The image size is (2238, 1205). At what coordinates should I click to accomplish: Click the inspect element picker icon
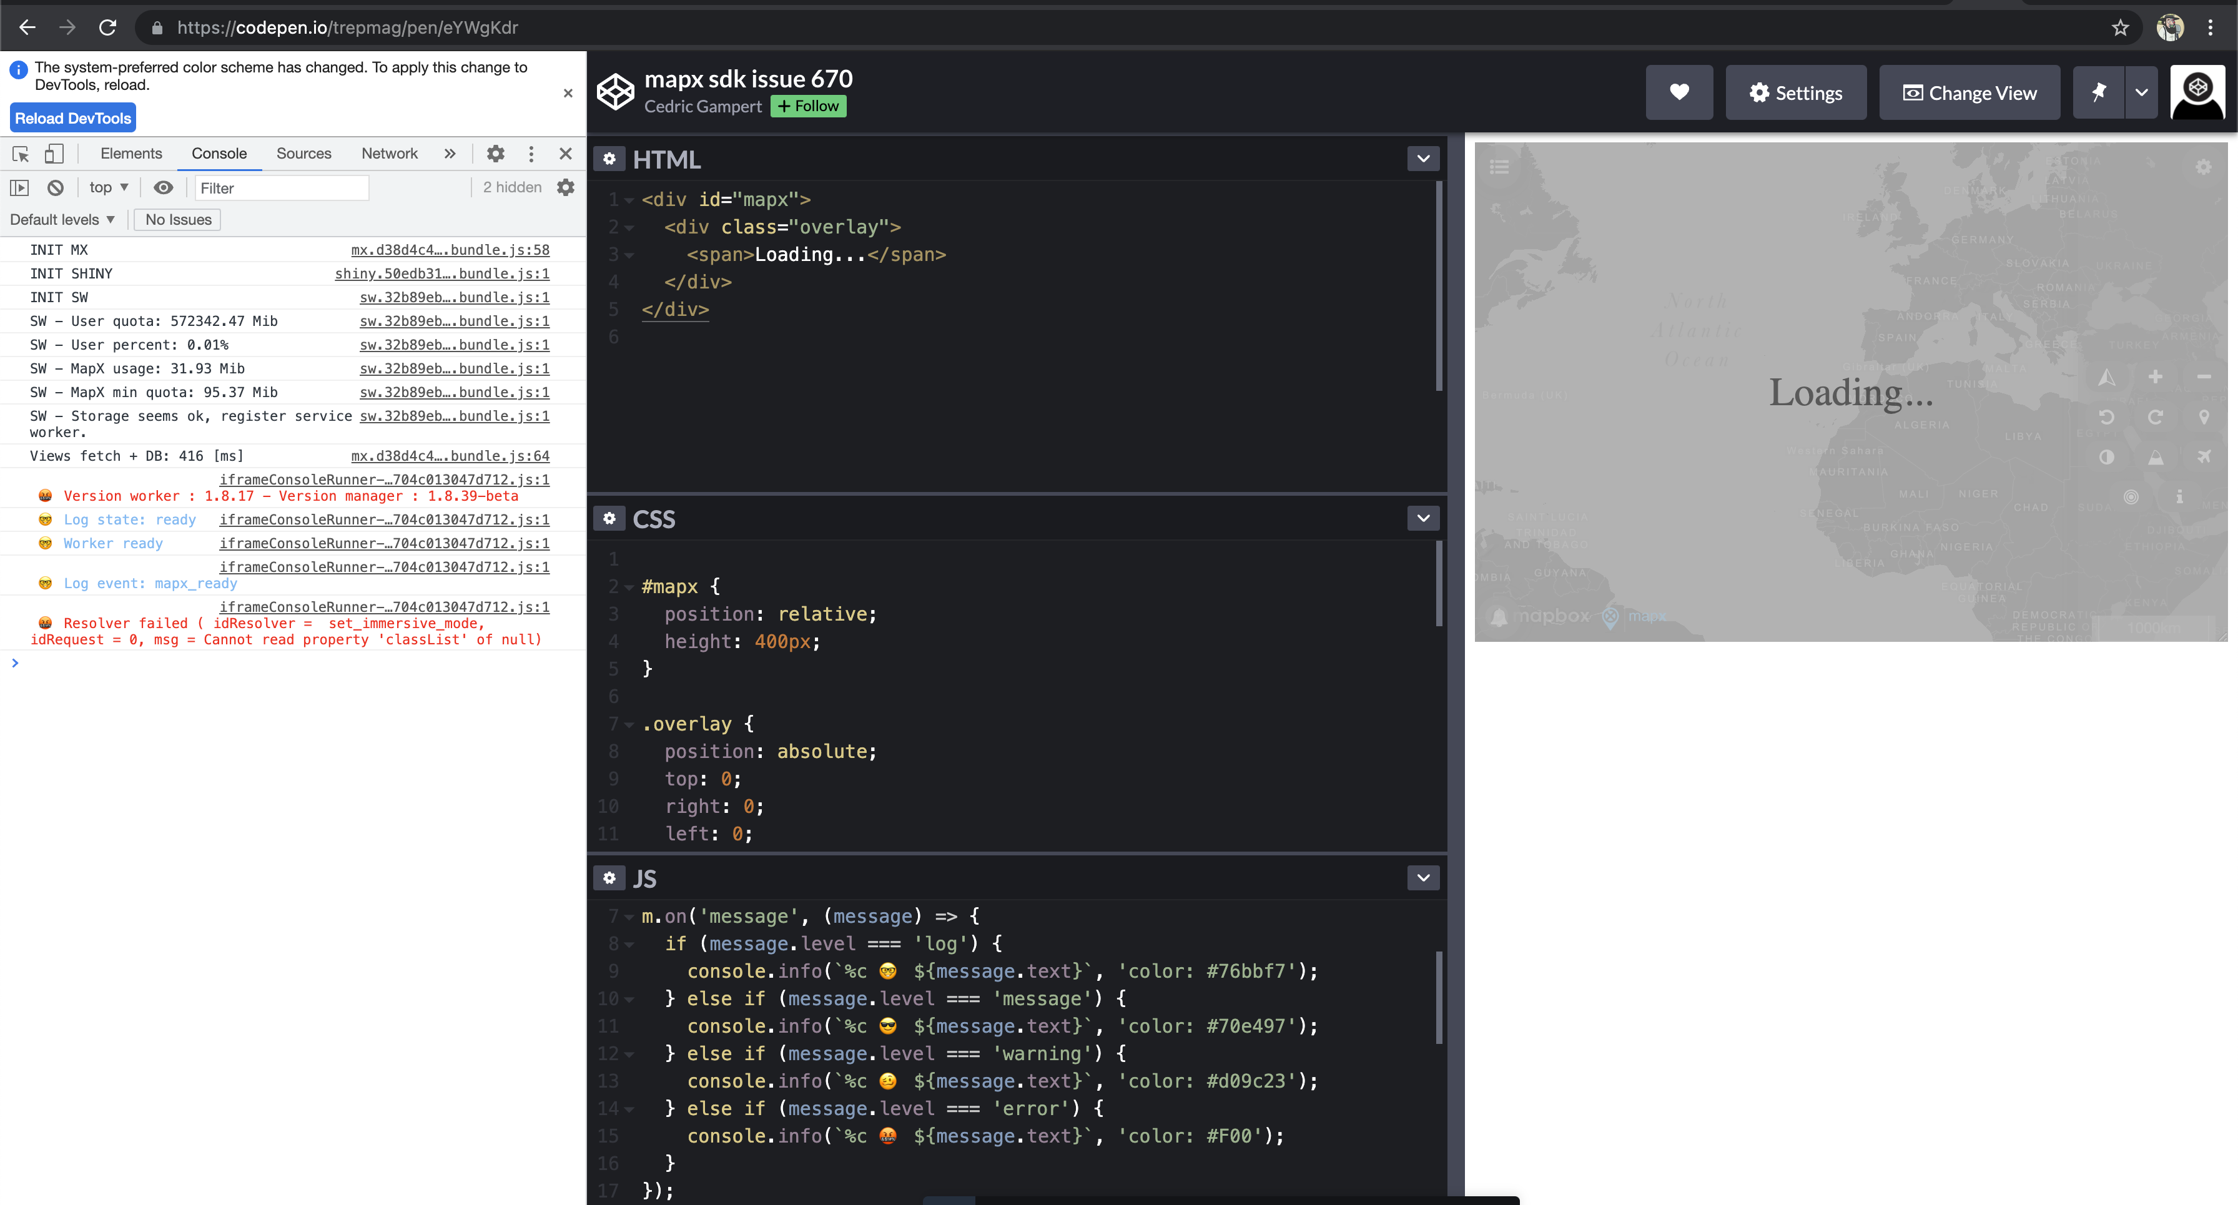tap(21, 154)
